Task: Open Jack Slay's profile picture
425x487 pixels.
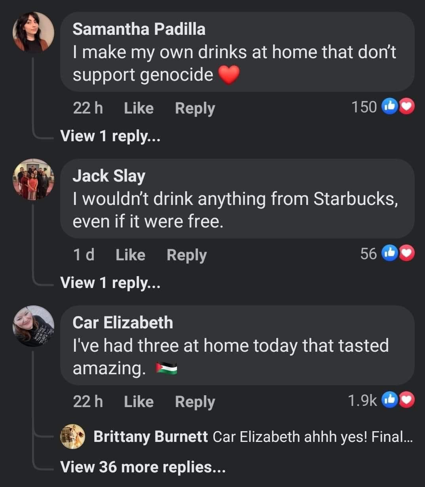Action: tap(33, 179)
